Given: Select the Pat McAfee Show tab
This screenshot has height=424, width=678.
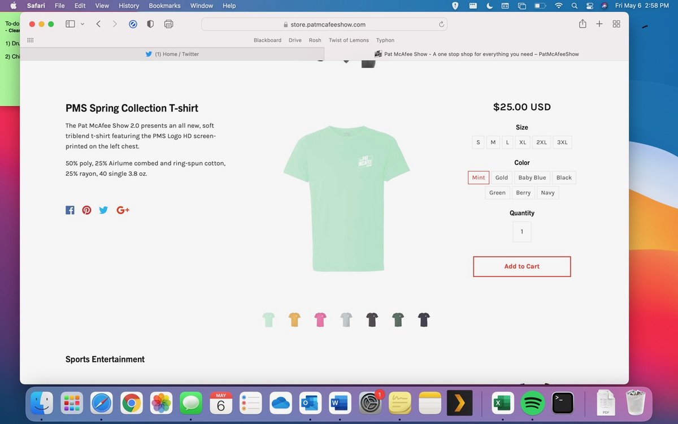Looking at the screenshot, I should [476, 54].
